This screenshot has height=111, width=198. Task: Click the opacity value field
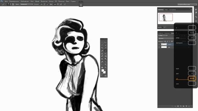point(41,4)
